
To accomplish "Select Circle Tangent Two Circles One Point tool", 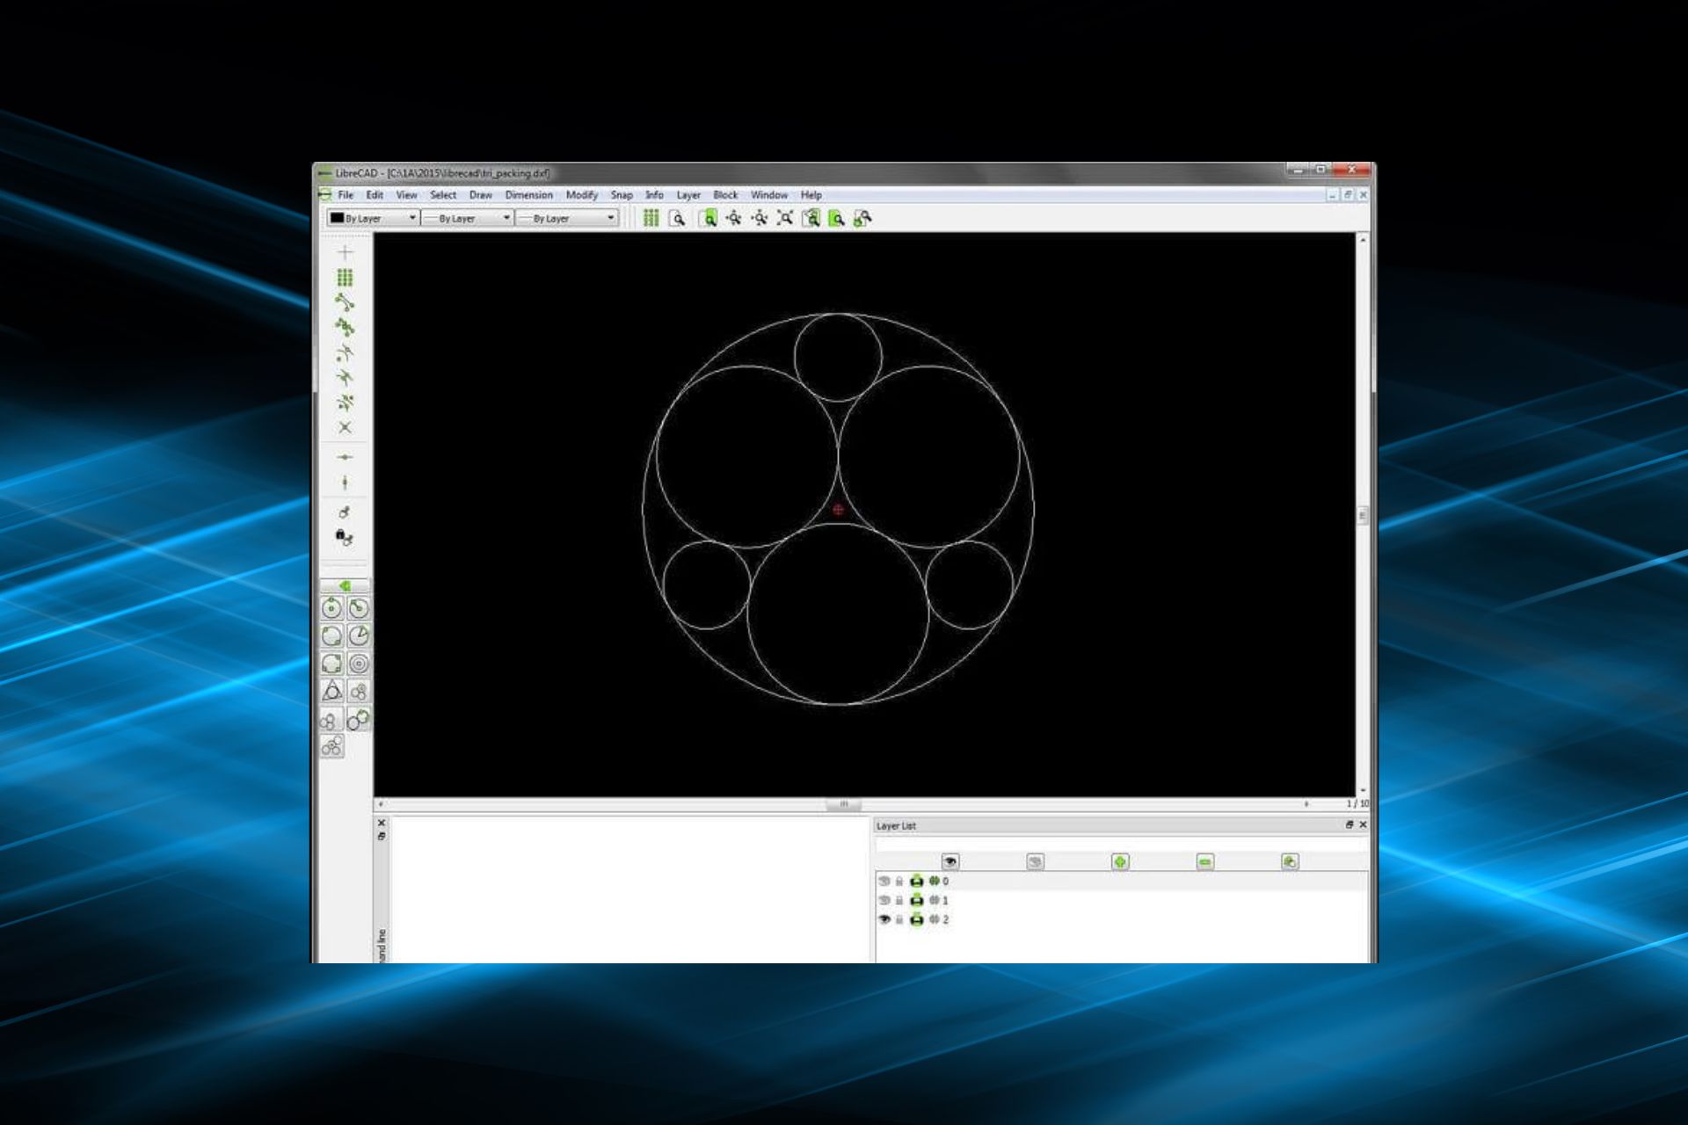I will coord(331,719).
